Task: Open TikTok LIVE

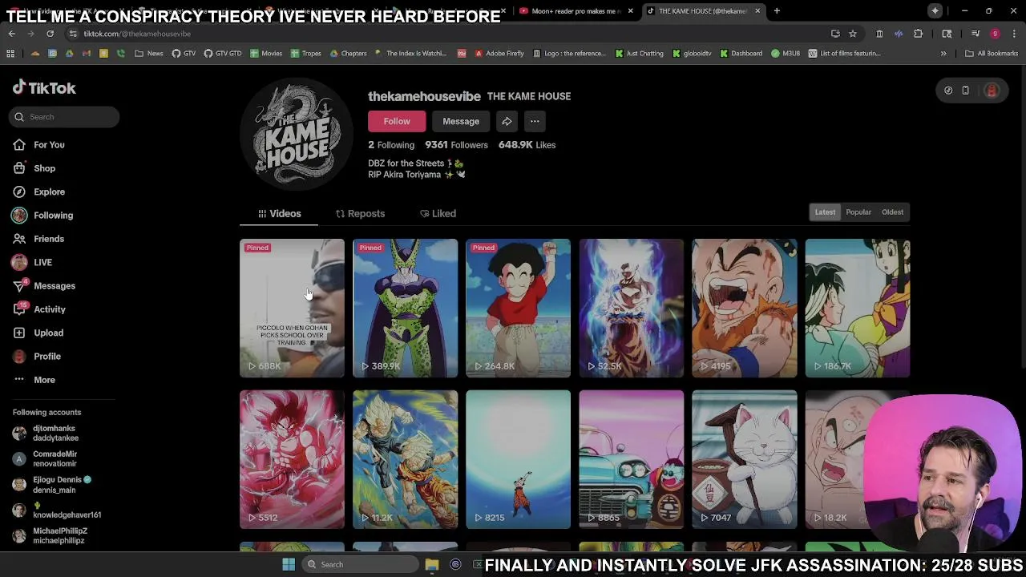Action: tap(42, 262)
